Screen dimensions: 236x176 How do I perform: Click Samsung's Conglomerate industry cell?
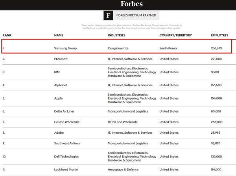pyautogui.click(x=118, y=48)
